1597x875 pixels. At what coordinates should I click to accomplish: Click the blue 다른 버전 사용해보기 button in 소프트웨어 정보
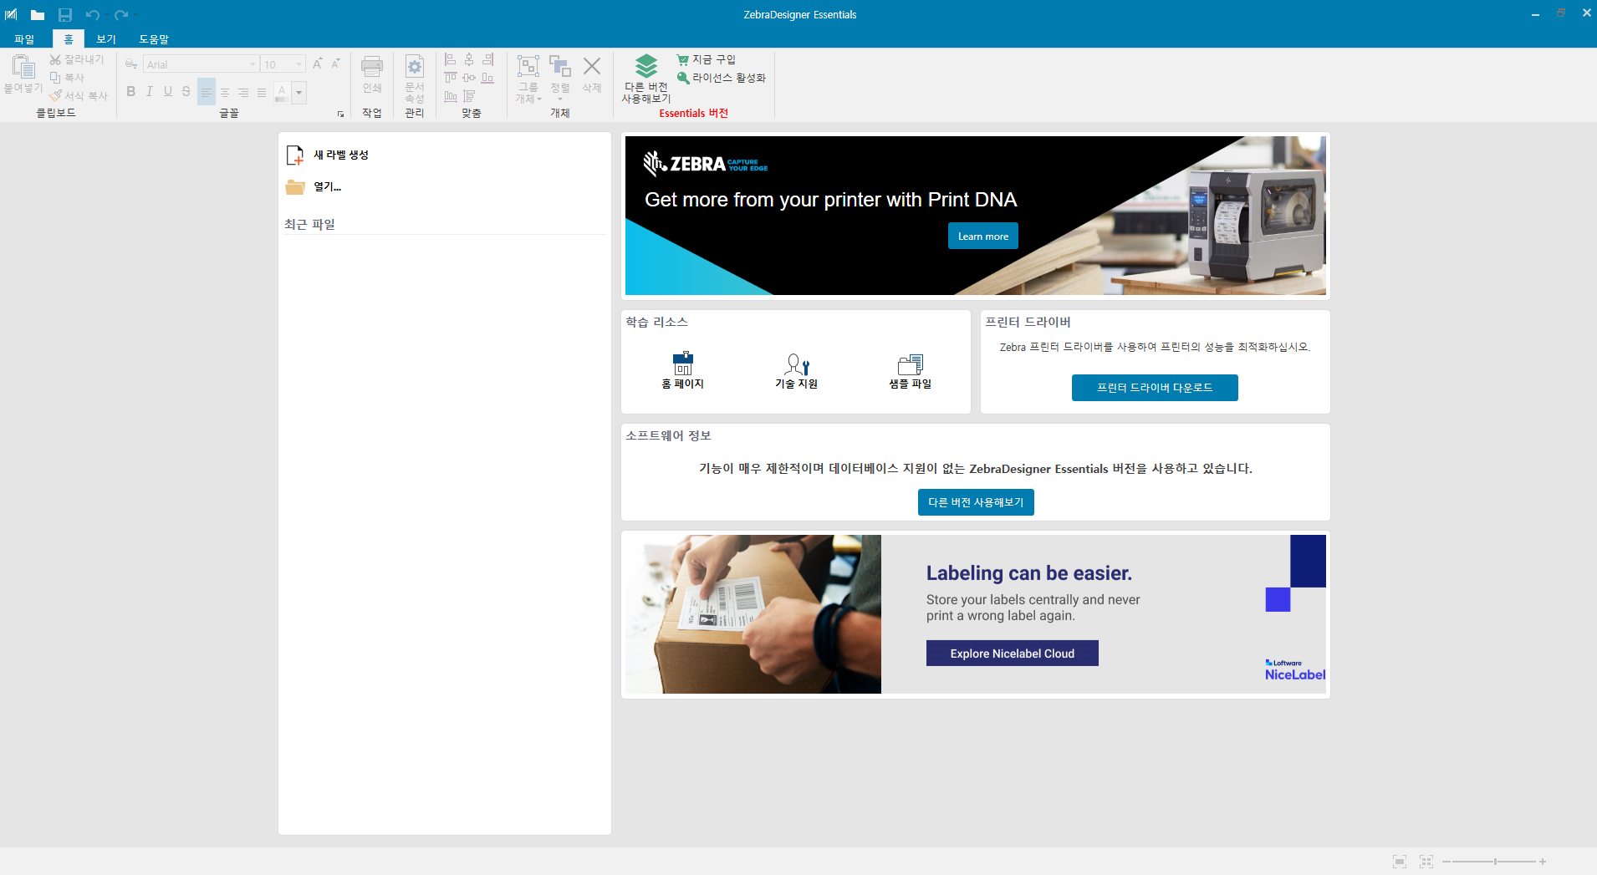(x=976, y=502)
